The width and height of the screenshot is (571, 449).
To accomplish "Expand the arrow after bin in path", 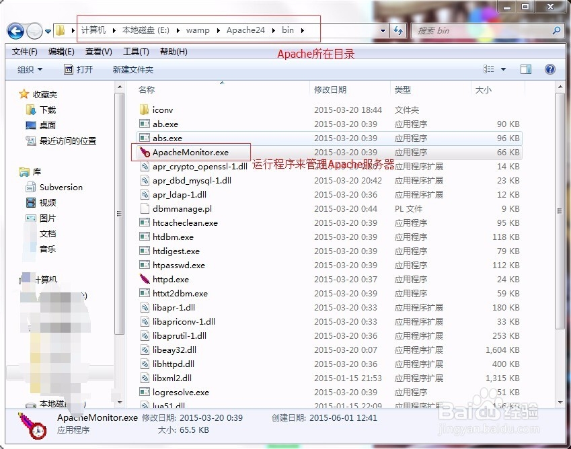I will click(x=302, y=30).
